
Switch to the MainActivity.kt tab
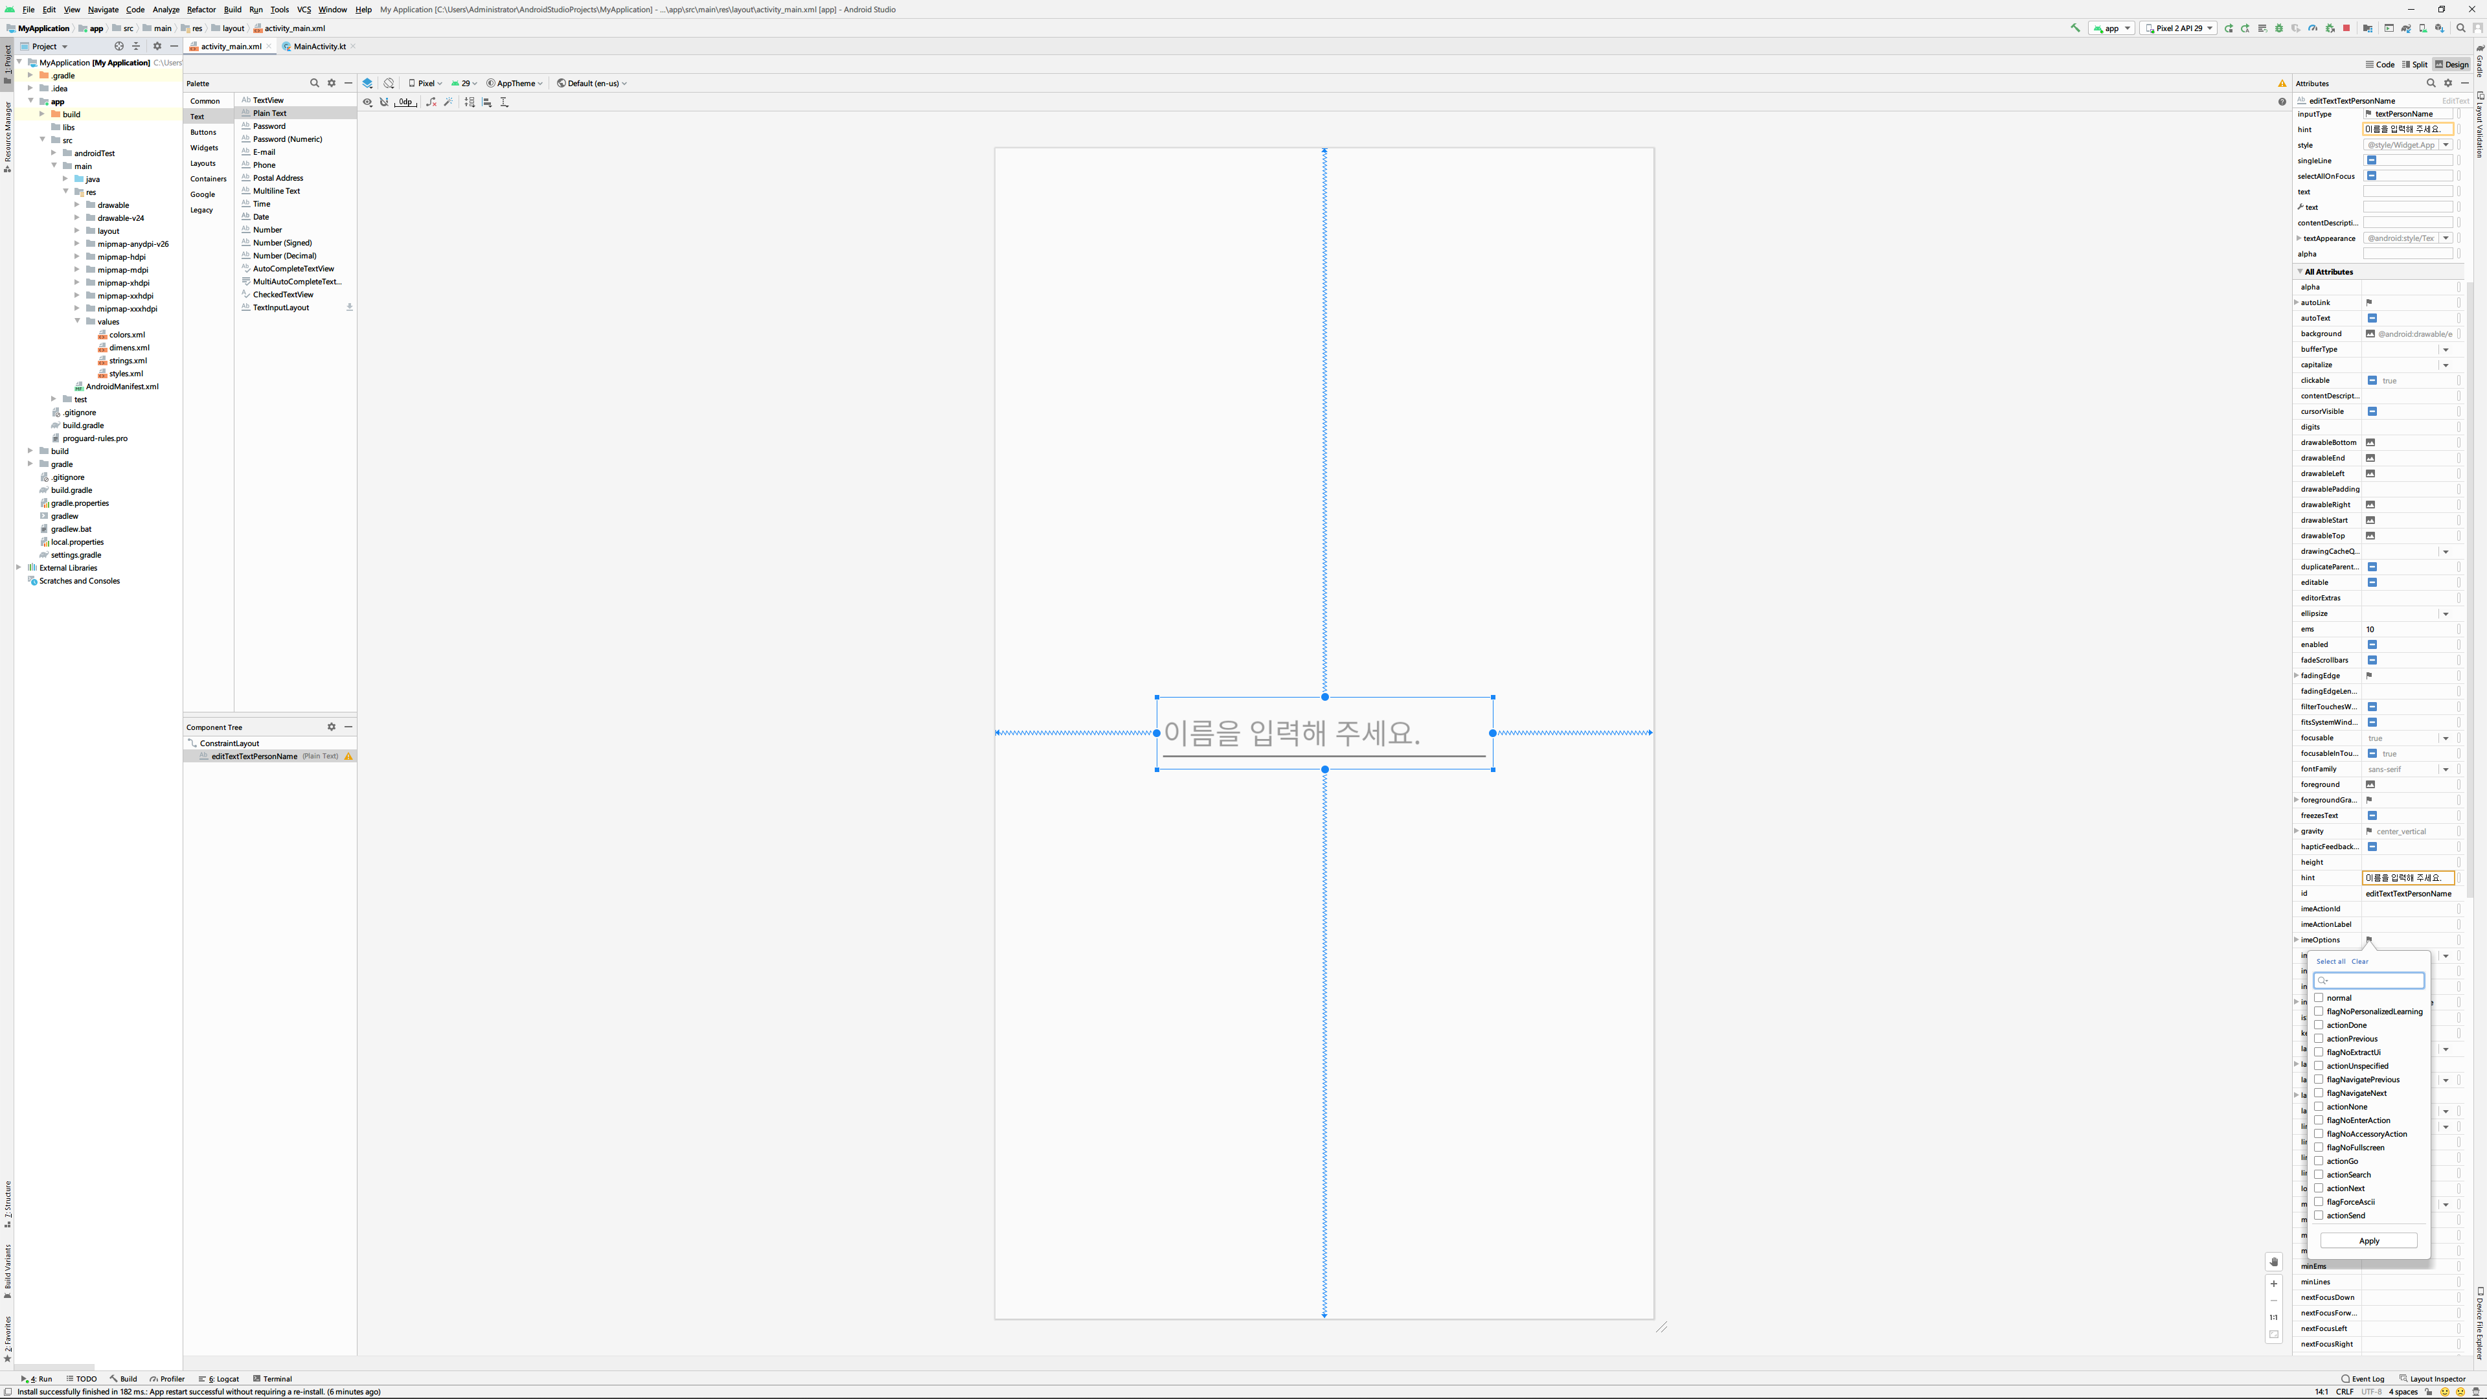click(x=319, y=47)
